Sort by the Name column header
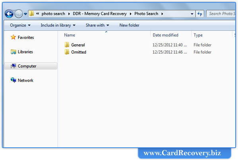 [70, 35]
